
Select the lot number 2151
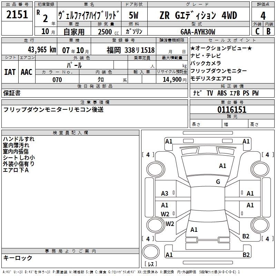(17, 15)
